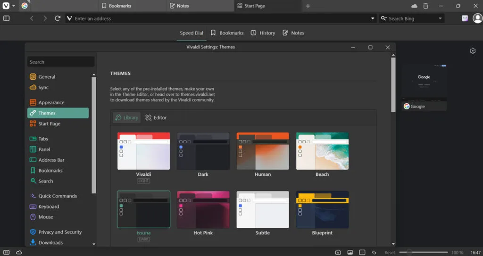Open the closed tabs trash can
This screenshot has width=483, height=256.
pos(426,6)
